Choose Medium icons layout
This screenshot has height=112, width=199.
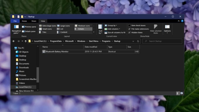click(82, 26)
